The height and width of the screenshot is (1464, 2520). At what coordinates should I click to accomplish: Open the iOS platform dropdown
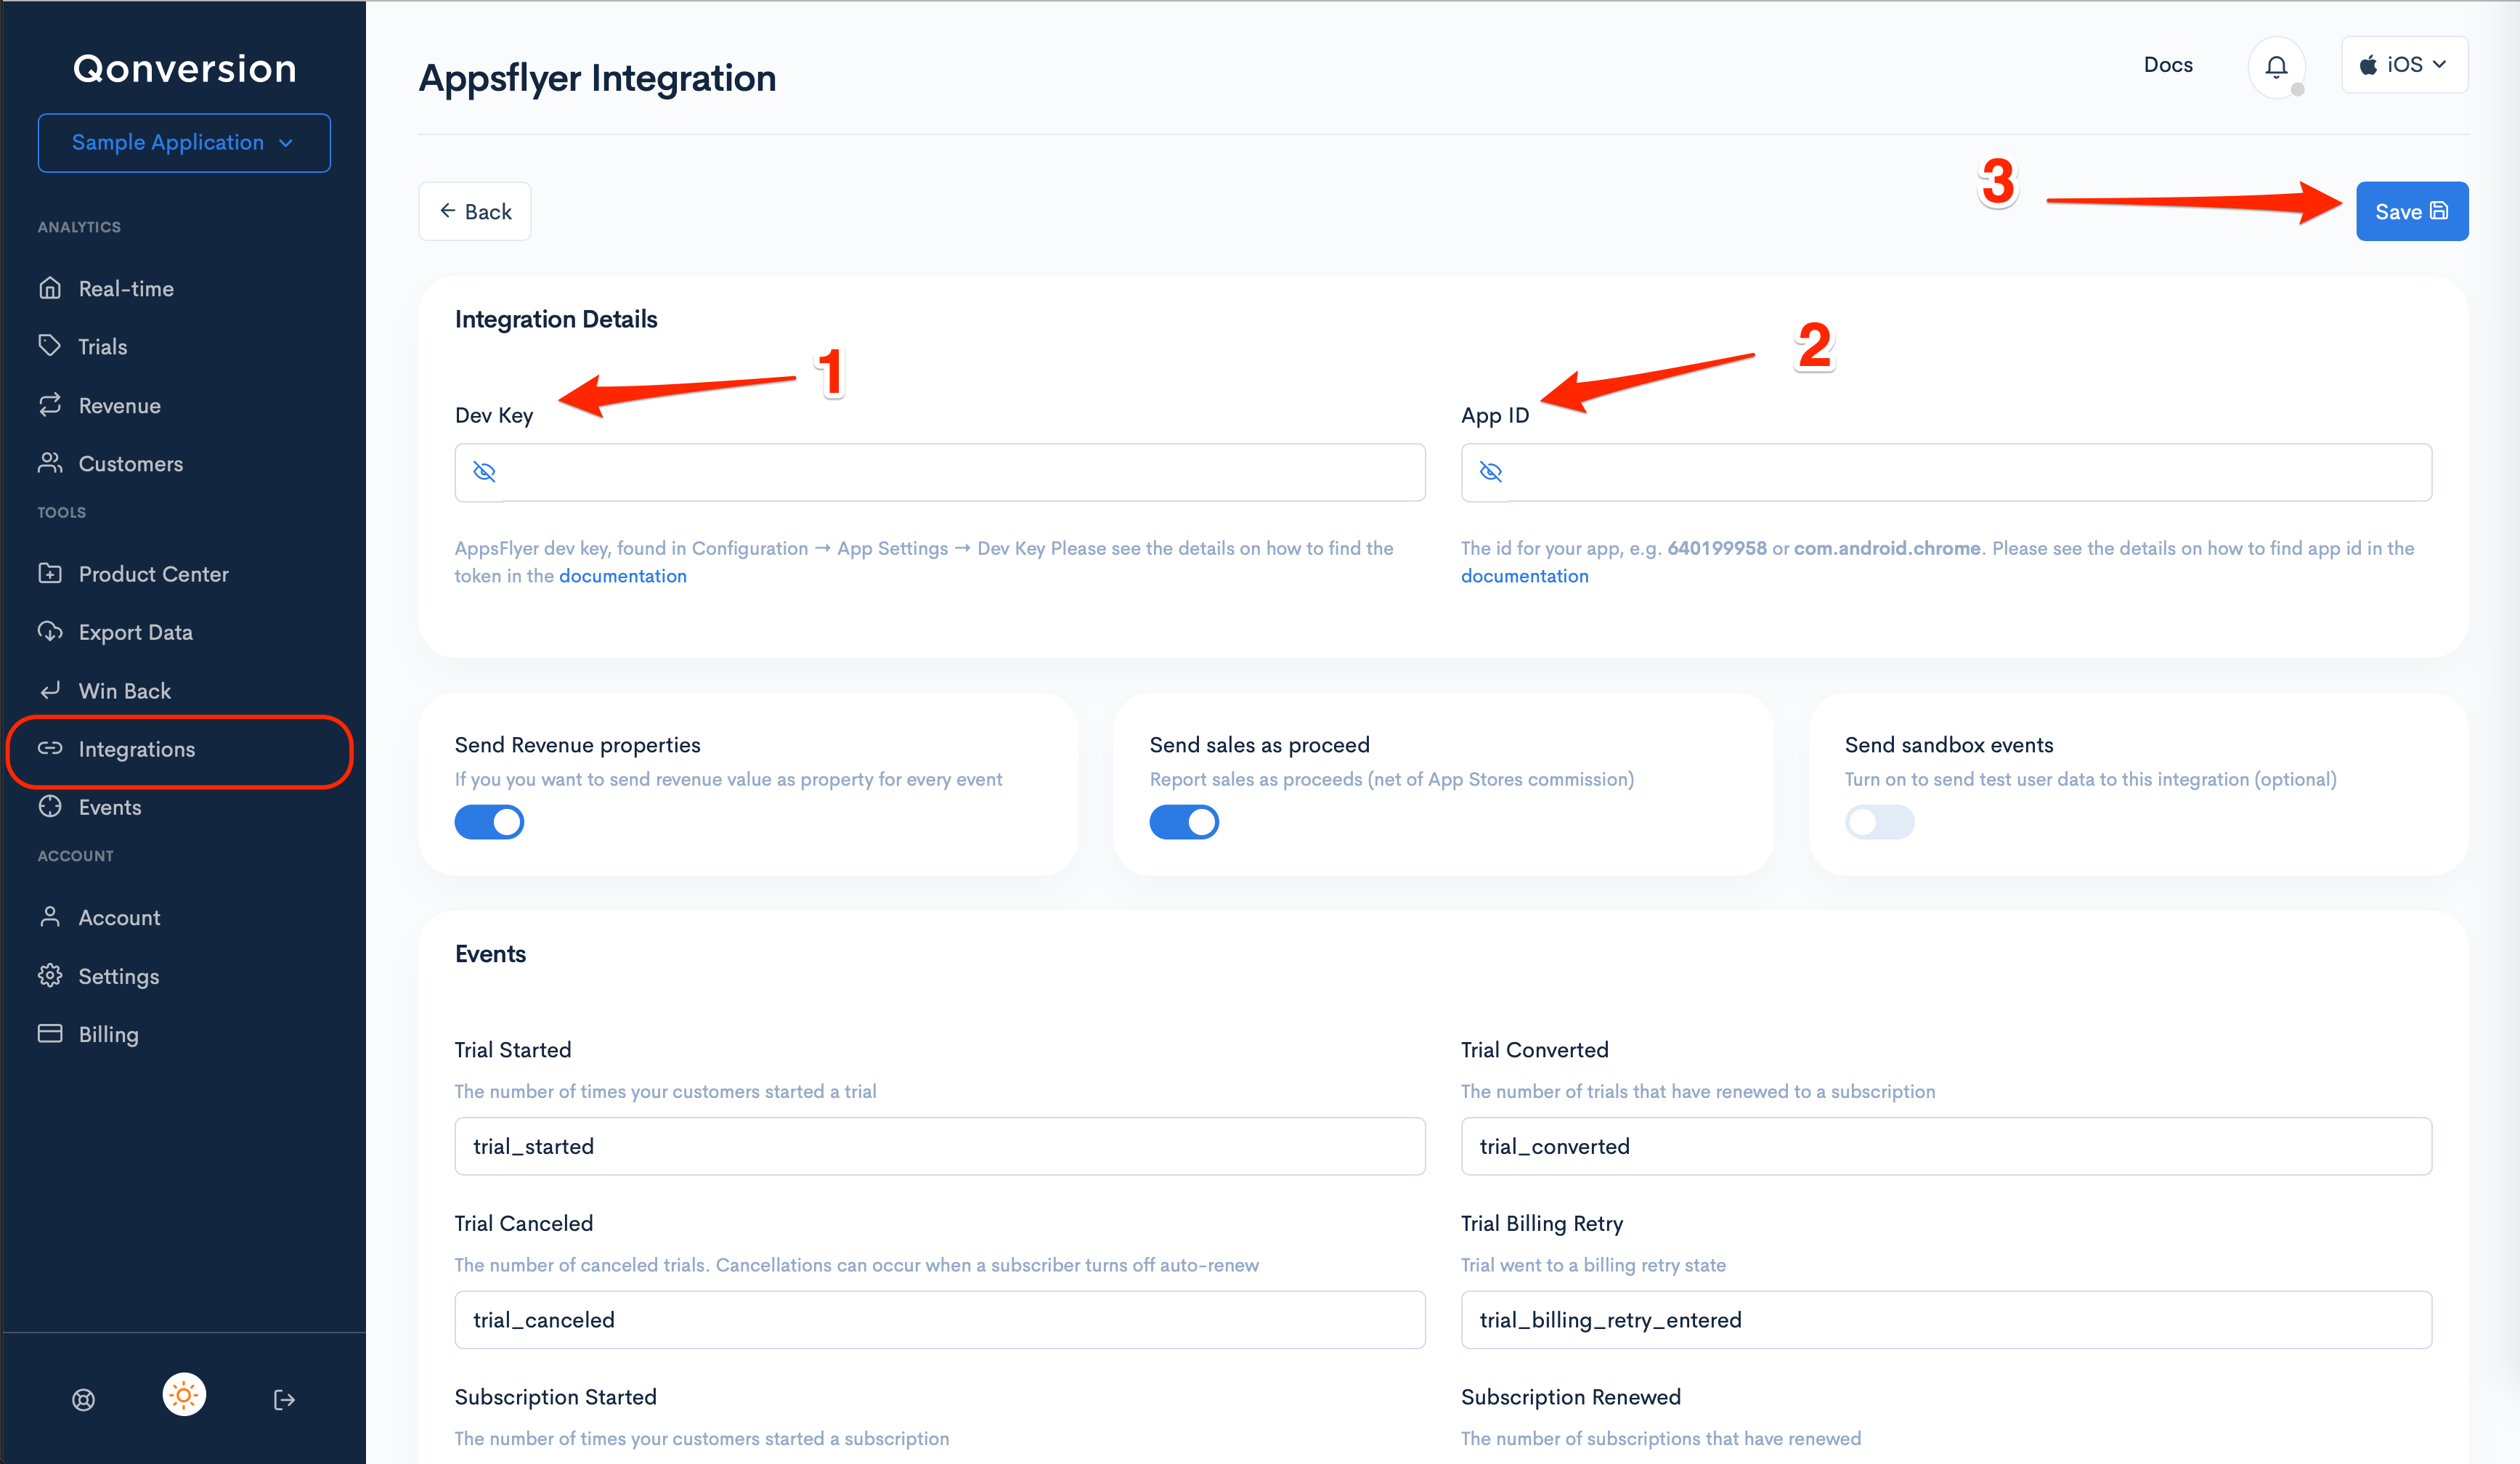(2404, 65)
